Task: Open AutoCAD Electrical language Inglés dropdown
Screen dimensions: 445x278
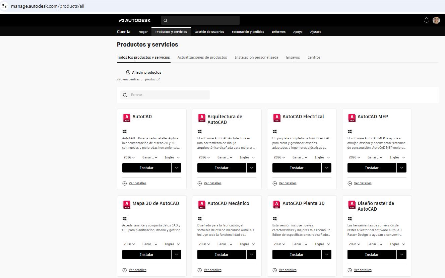Action: click(x=322, y=157)
